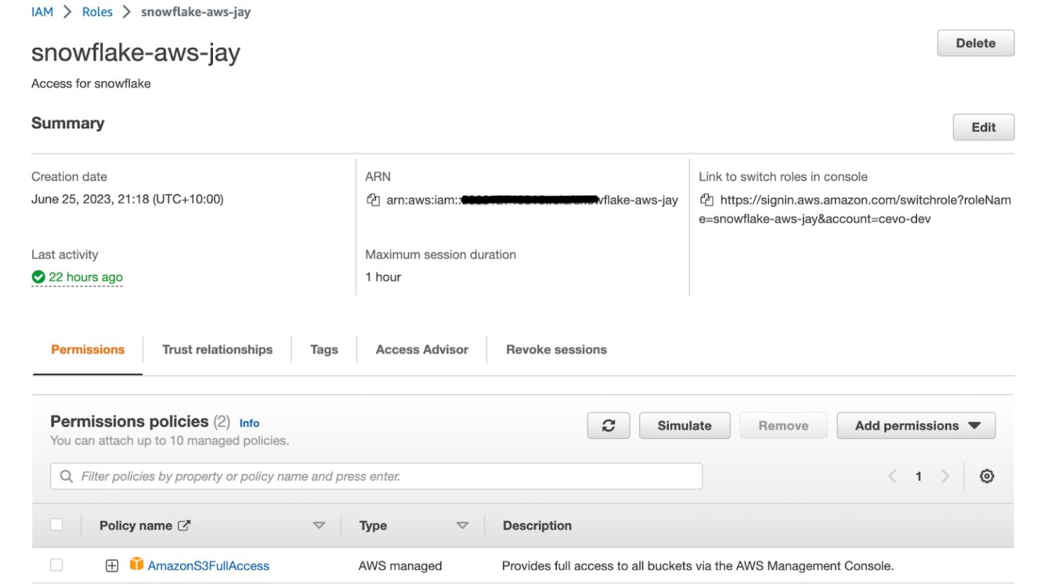This screenshot has width=1048, height=586.
Task: Click the filter policies input field
Action: click(375, 475)
